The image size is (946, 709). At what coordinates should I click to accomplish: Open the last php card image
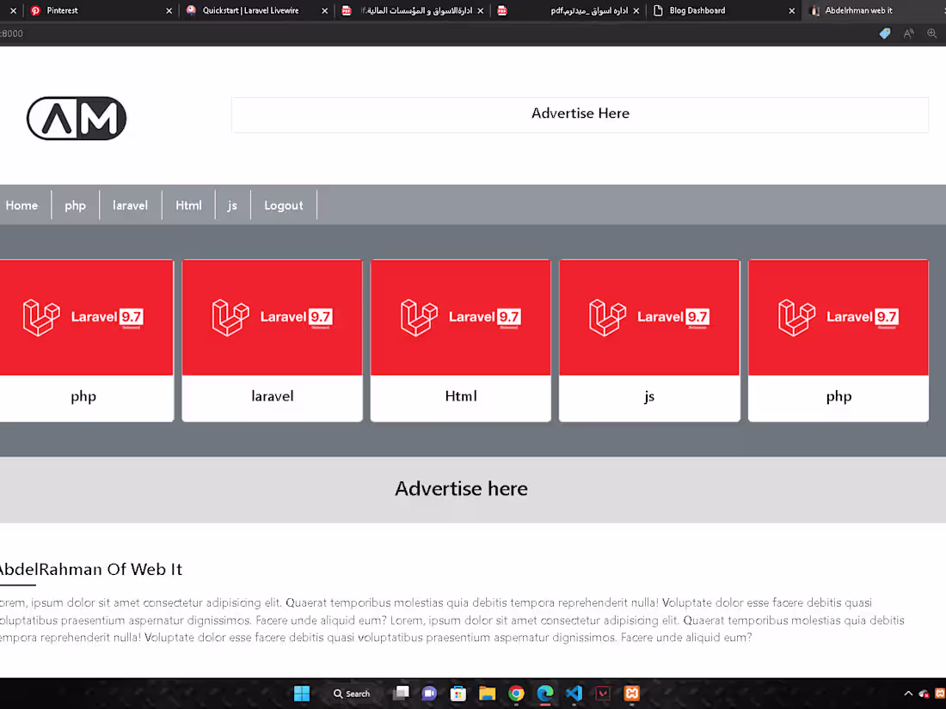click(838, 317)
